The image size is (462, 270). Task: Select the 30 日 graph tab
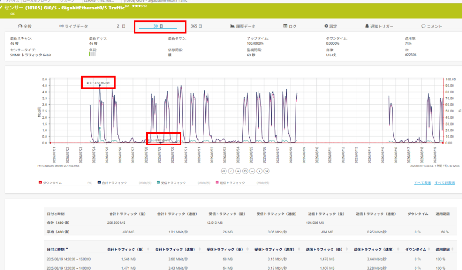point(158,26)
